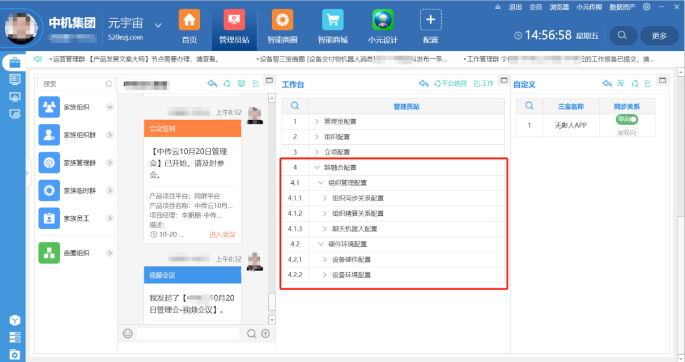Screen dimensions: 685x362
Task: Click the 商圈组织 green icon
Action: 49,253
